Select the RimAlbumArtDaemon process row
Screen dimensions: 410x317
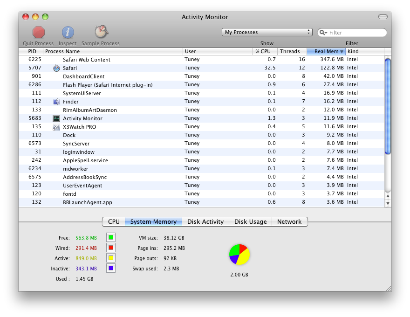point(201,110)
